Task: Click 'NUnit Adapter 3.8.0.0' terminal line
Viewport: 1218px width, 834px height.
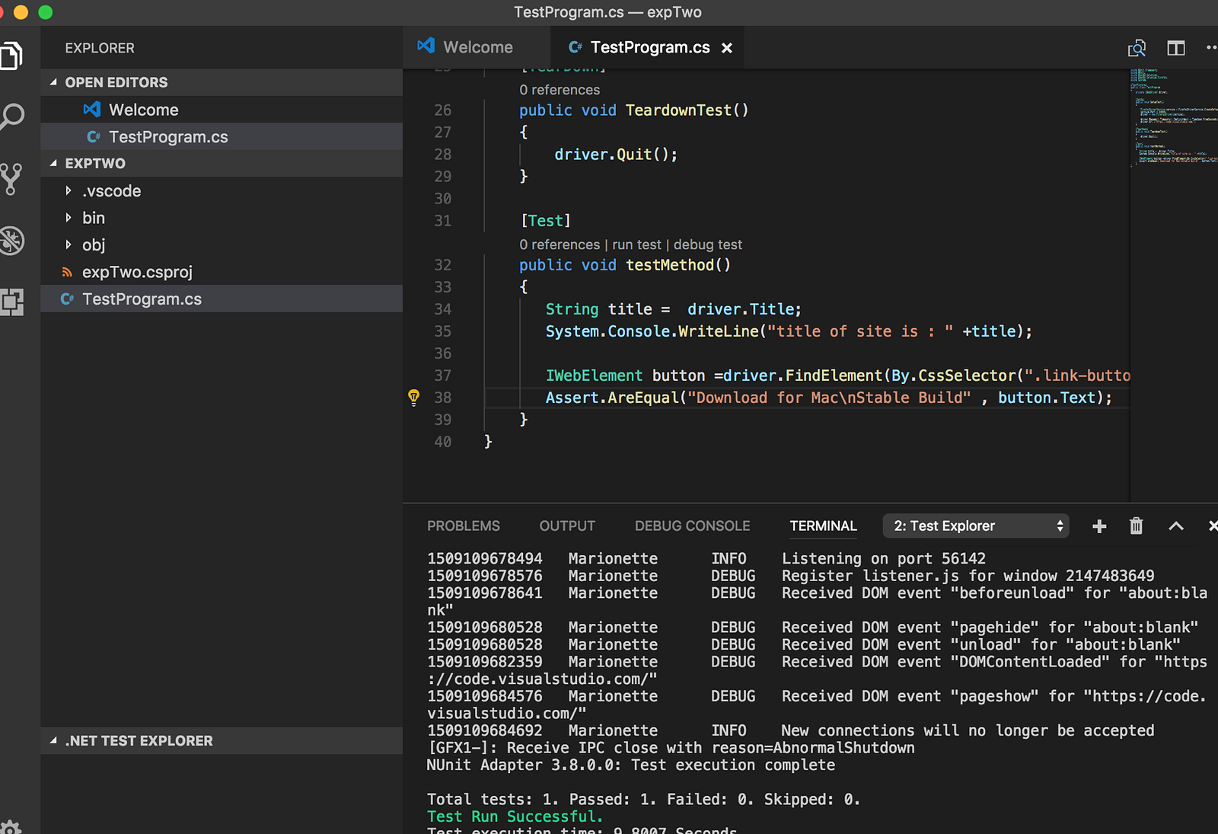Action: coord(630,765)
